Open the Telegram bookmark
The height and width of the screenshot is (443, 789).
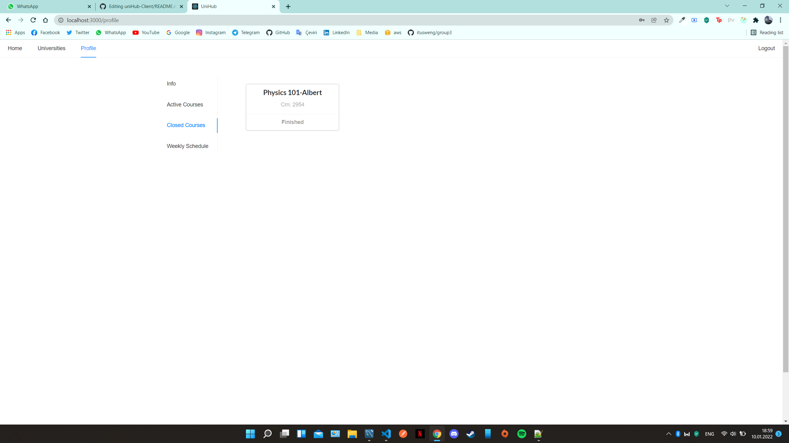point(245,32)
